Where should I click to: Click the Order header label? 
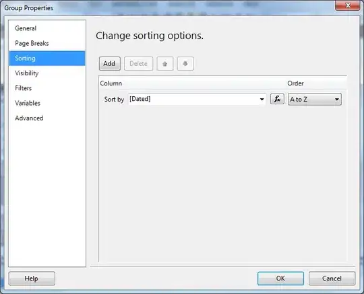point(295,83)
